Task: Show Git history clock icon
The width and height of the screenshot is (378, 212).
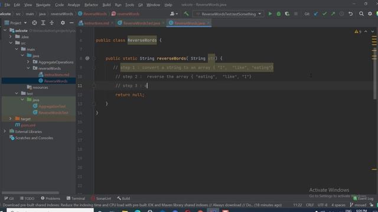Action: [x=341, y=14]
